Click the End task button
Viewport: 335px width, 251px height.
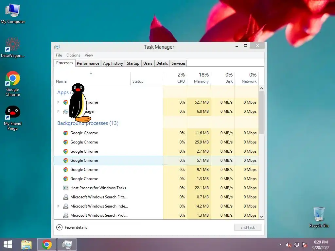coord(248,227)
